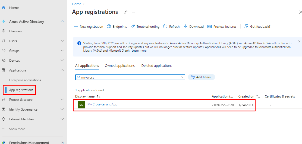This screenshot has width=302, height=144.
Task: Click the MC app avatar icon
Action: point(81,105)
